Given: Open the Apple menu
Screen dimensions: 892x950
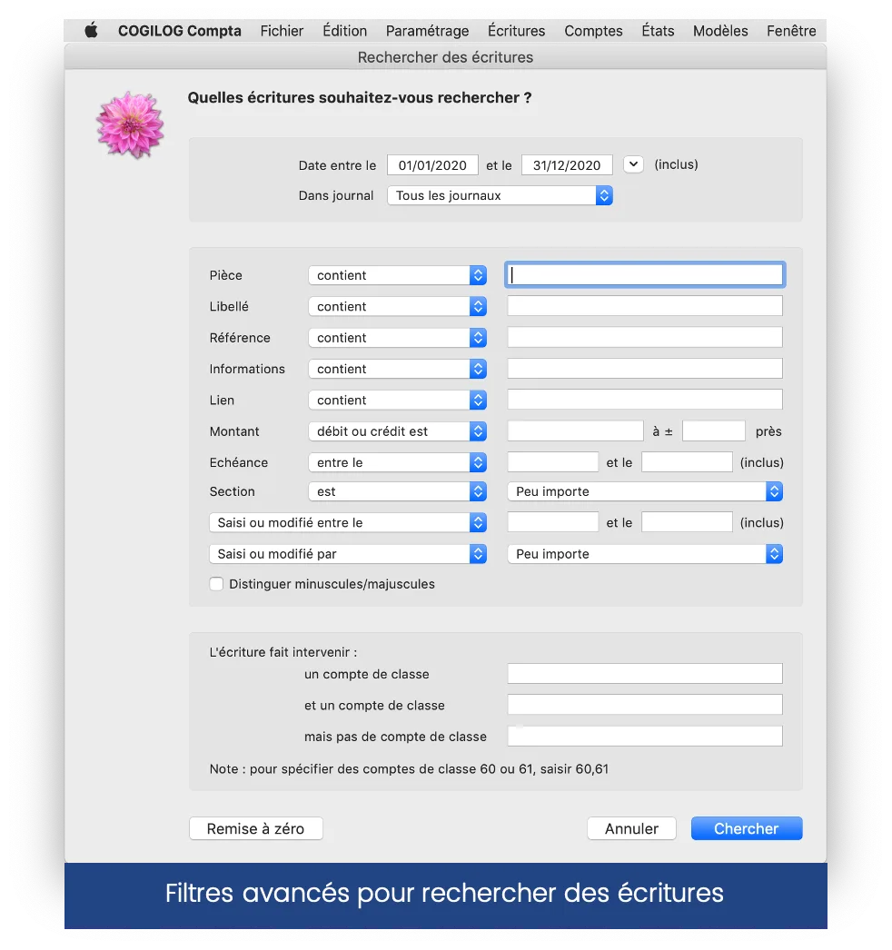Looking at the screenshot, I should pos(91,30).
